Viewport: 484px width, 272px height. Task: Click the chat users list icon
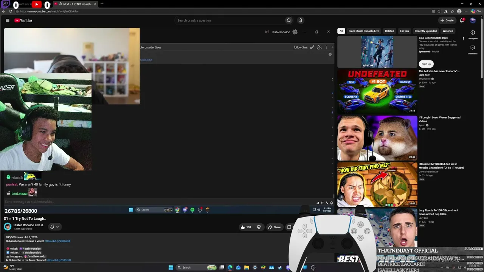[x=320, y=47]
